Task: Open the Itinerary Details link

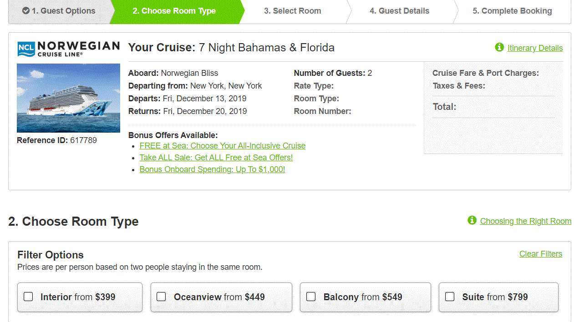Action: coord(535,48)
